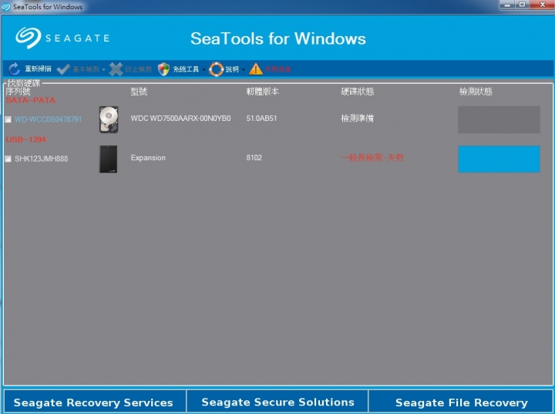Screen dimensions: 555x414
Task: Select serial number WD-WCC0S0478791
Action: 48,119
